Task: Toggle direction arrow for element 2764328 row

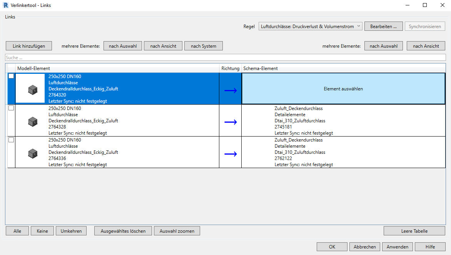Action: tap(231, 122)
